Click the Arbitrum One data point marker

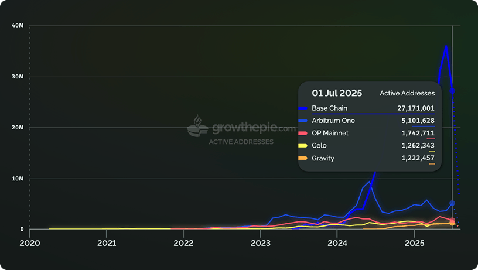[452, 203]
